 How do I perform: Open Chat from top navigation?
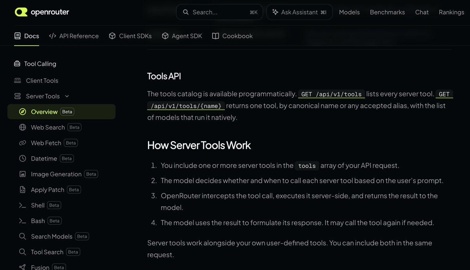pyautogui.click(x=422, y=12)
